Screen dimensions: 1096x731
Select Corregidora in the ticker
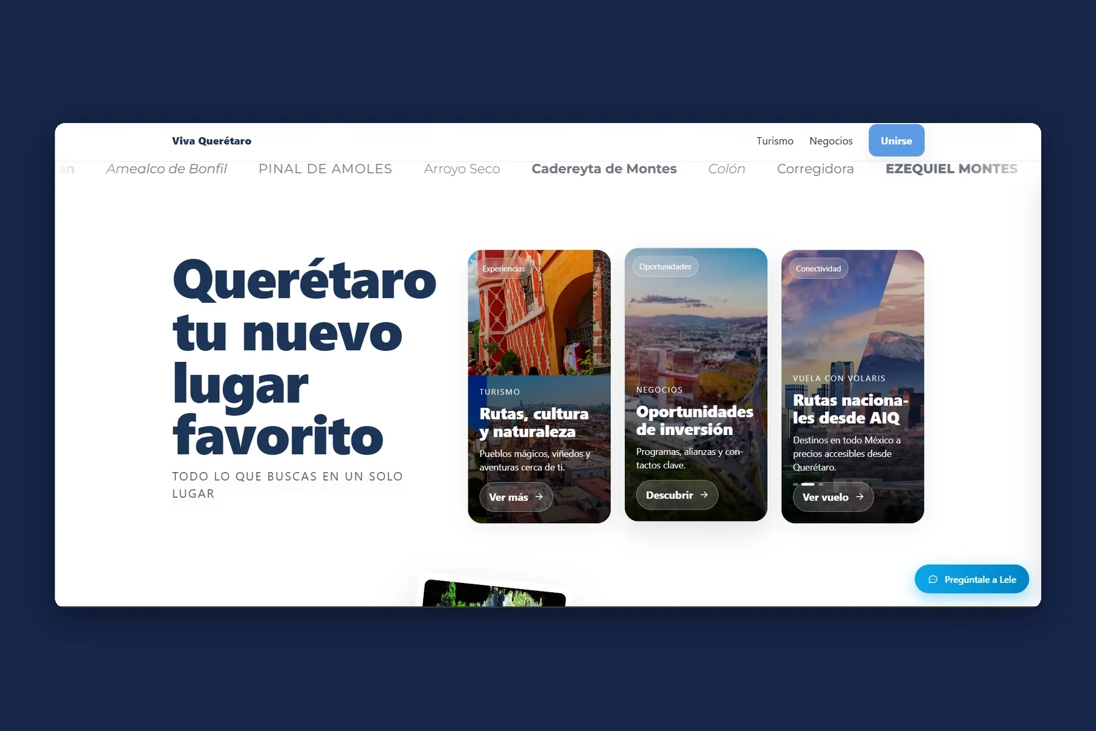815,169
